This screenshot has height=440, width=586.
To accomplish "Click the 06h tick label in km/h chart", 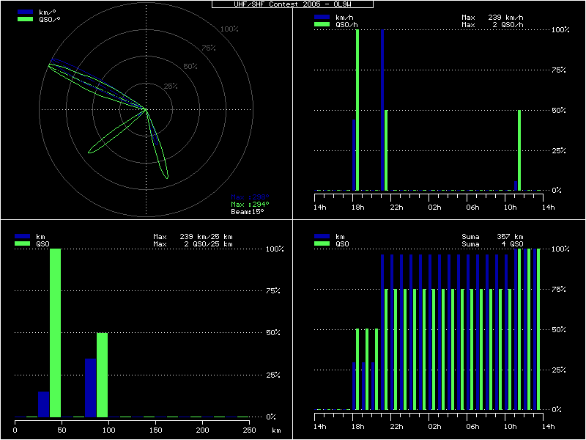I will coord(472,208).
